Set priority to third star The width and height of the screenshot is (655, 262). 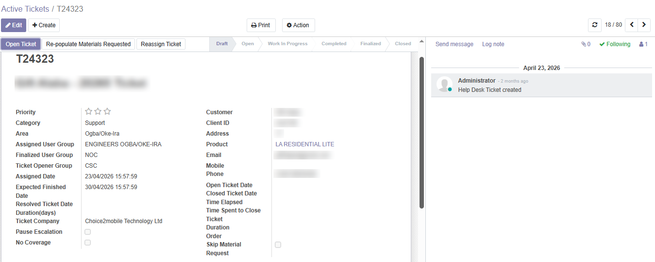pyautogui.click(x=107, y=111)
